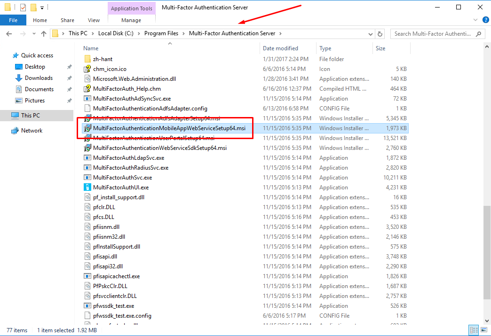Open the Explorer Help icon

pos(486,20)
